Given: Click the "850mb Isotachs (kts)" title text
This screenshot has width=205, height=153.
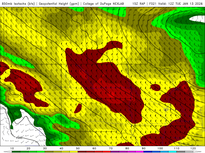Looking at the screenshot, I should (x=18, y=4).
